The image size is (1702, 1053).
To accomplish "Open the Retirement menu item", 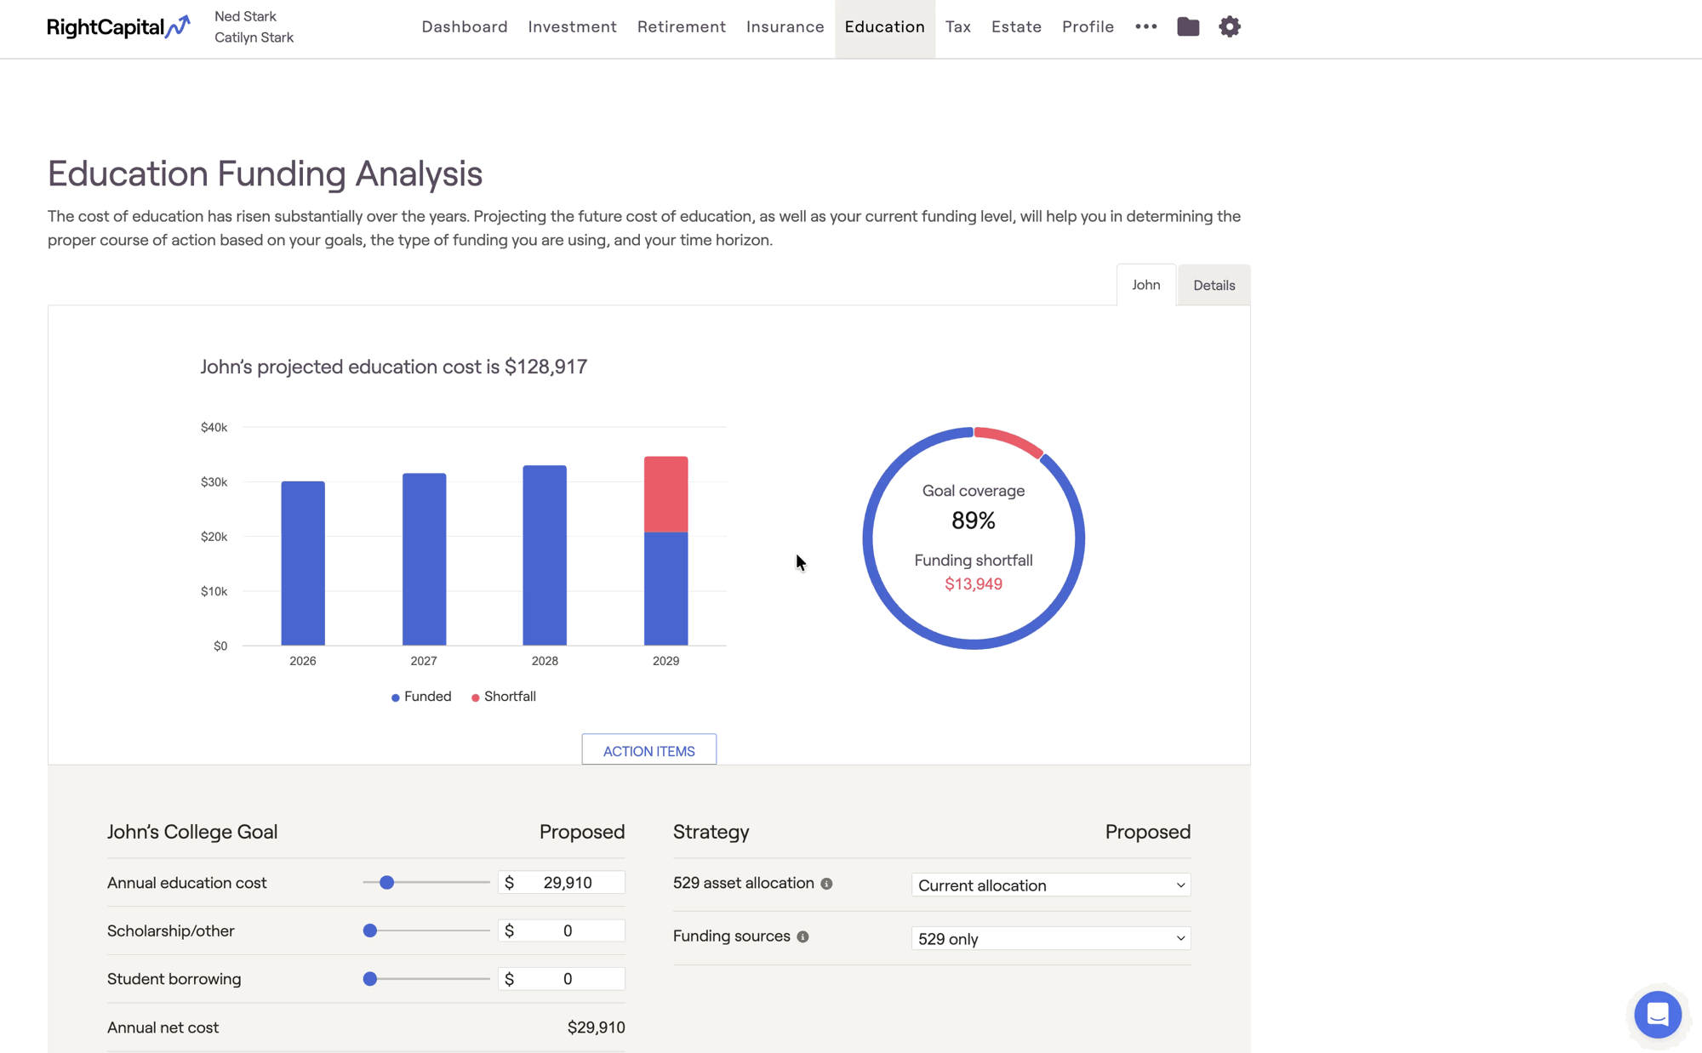I will pyautogui.click(x=681, y=27).
